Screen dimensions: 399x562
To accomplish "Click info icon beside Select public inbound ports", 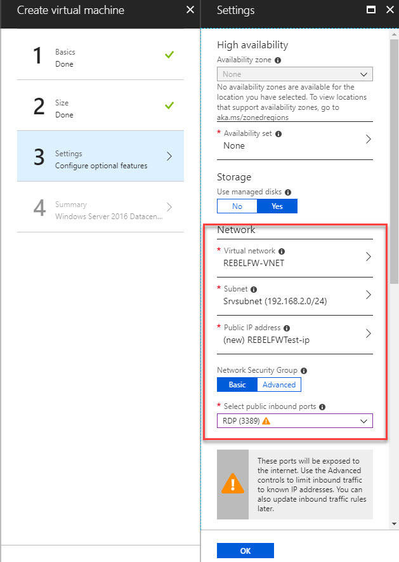I will click(322, 407).
